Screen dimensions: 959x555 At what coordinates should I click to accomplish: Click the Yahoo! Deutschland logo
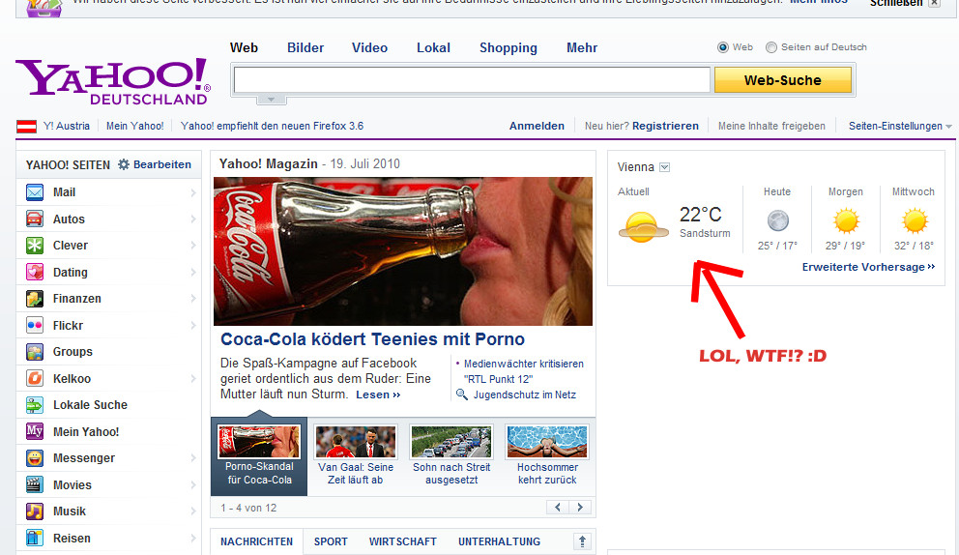(112, 81)
